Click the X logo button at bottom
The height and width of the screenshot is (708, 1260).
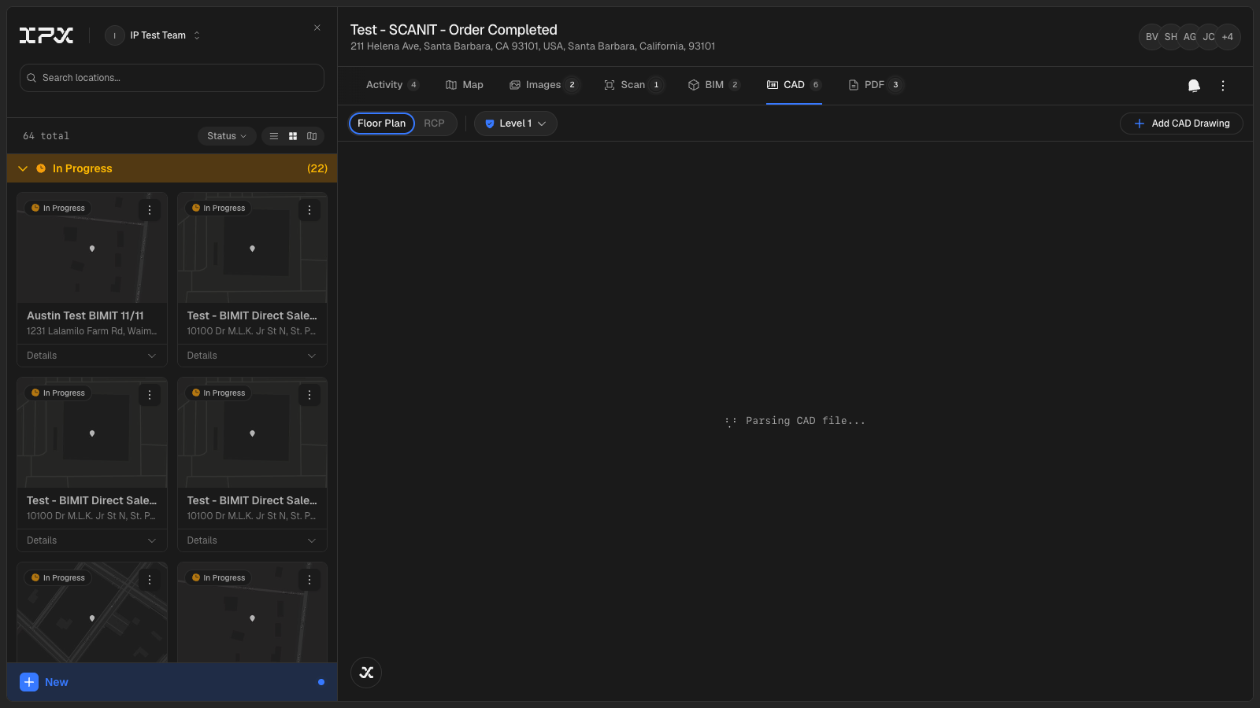(366, 673)
